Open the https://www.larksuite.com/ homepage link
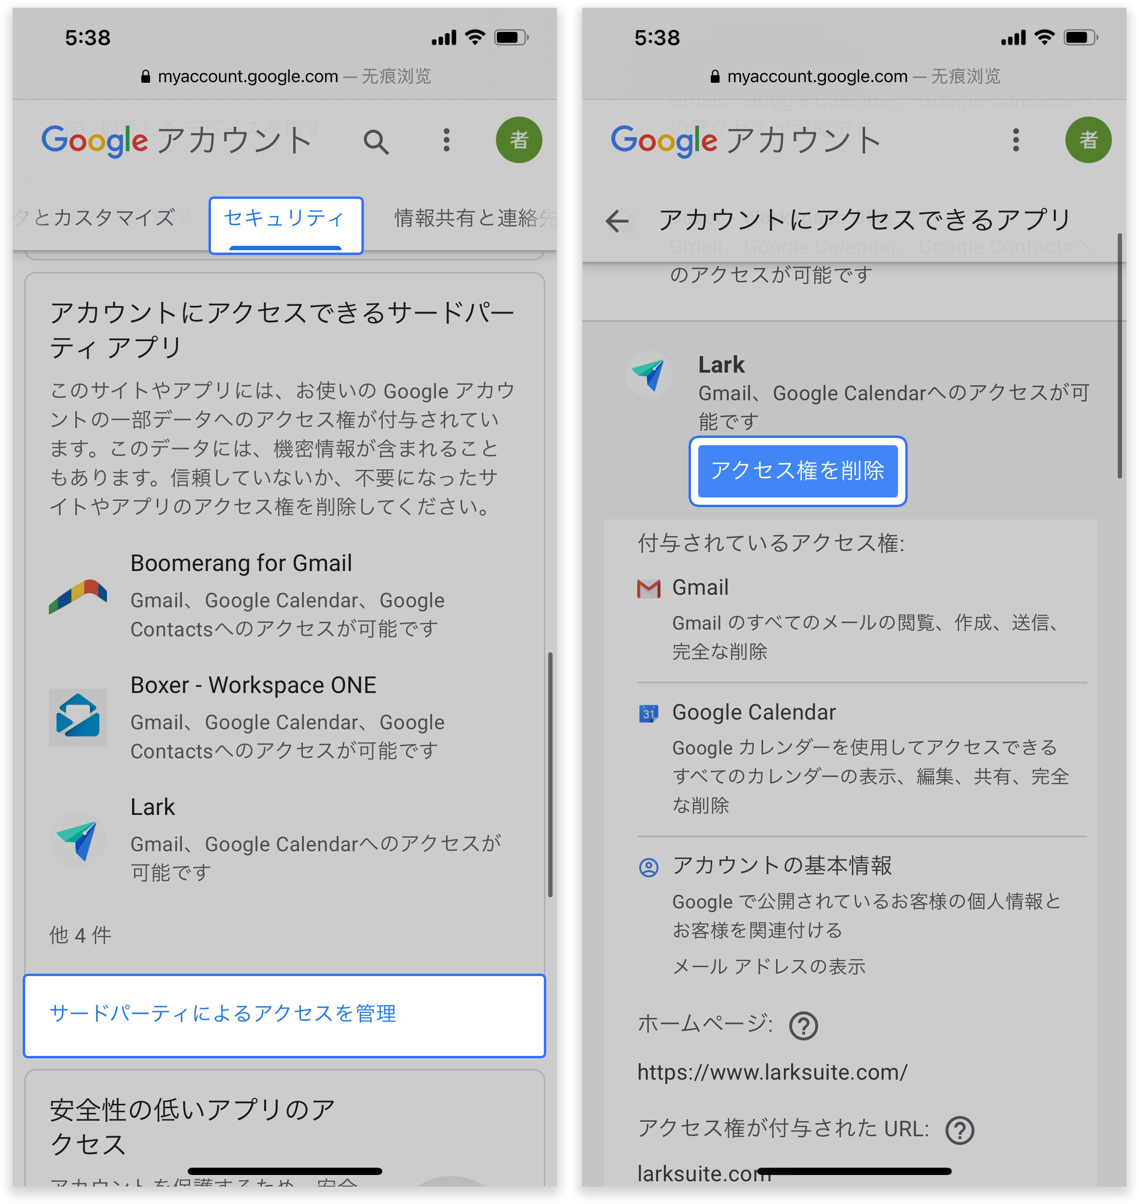The image size is (1139, 1204). click(772, 1071)
